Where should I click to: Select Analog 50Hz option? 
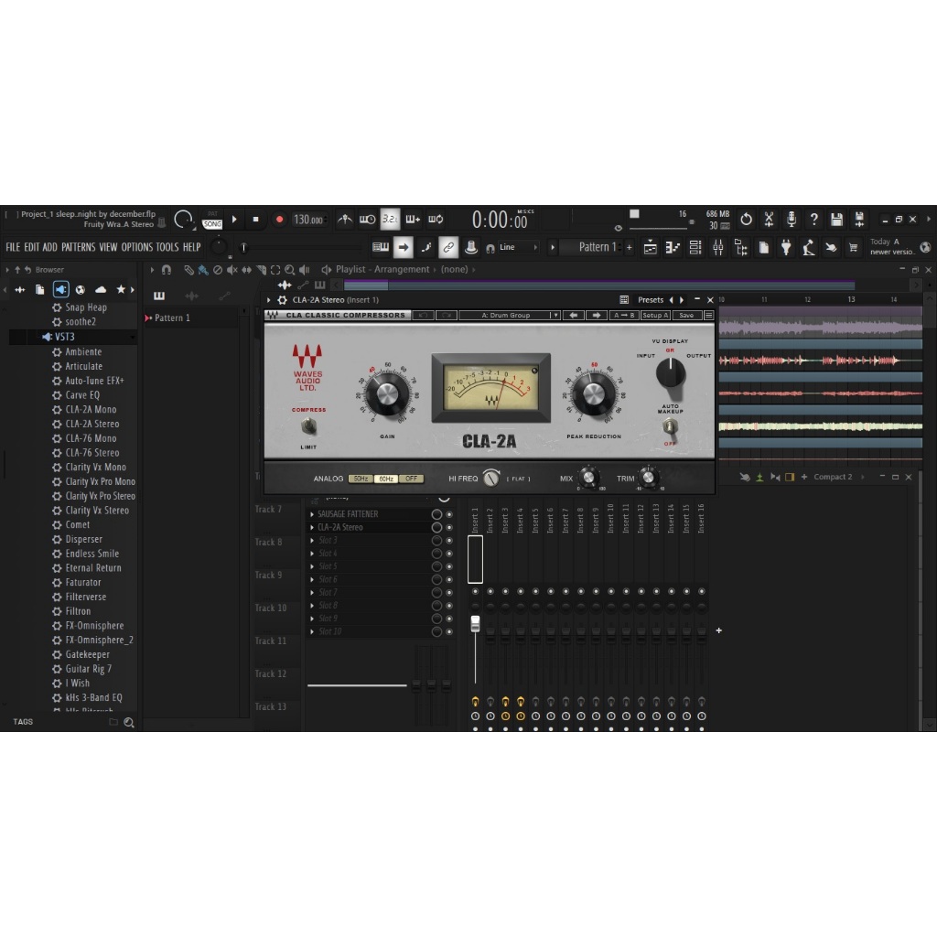point(361,479)
